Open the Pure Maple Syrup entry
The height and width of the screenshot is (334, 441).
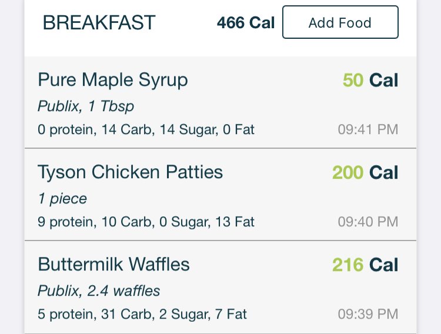point(220,102)
